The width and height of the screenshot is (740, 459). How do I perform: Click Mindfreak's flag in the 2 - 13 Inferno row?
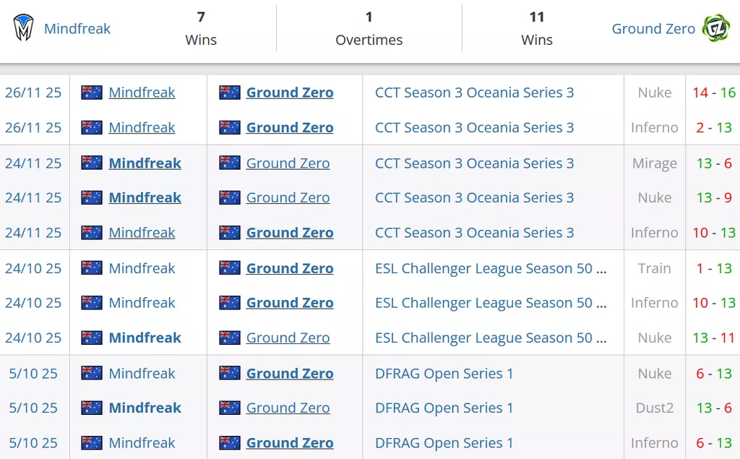(92, 127)
